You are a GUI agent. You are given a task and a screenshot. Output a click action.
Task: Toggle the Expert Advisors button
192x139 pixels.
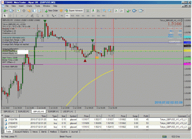click(x=74, y=11)
